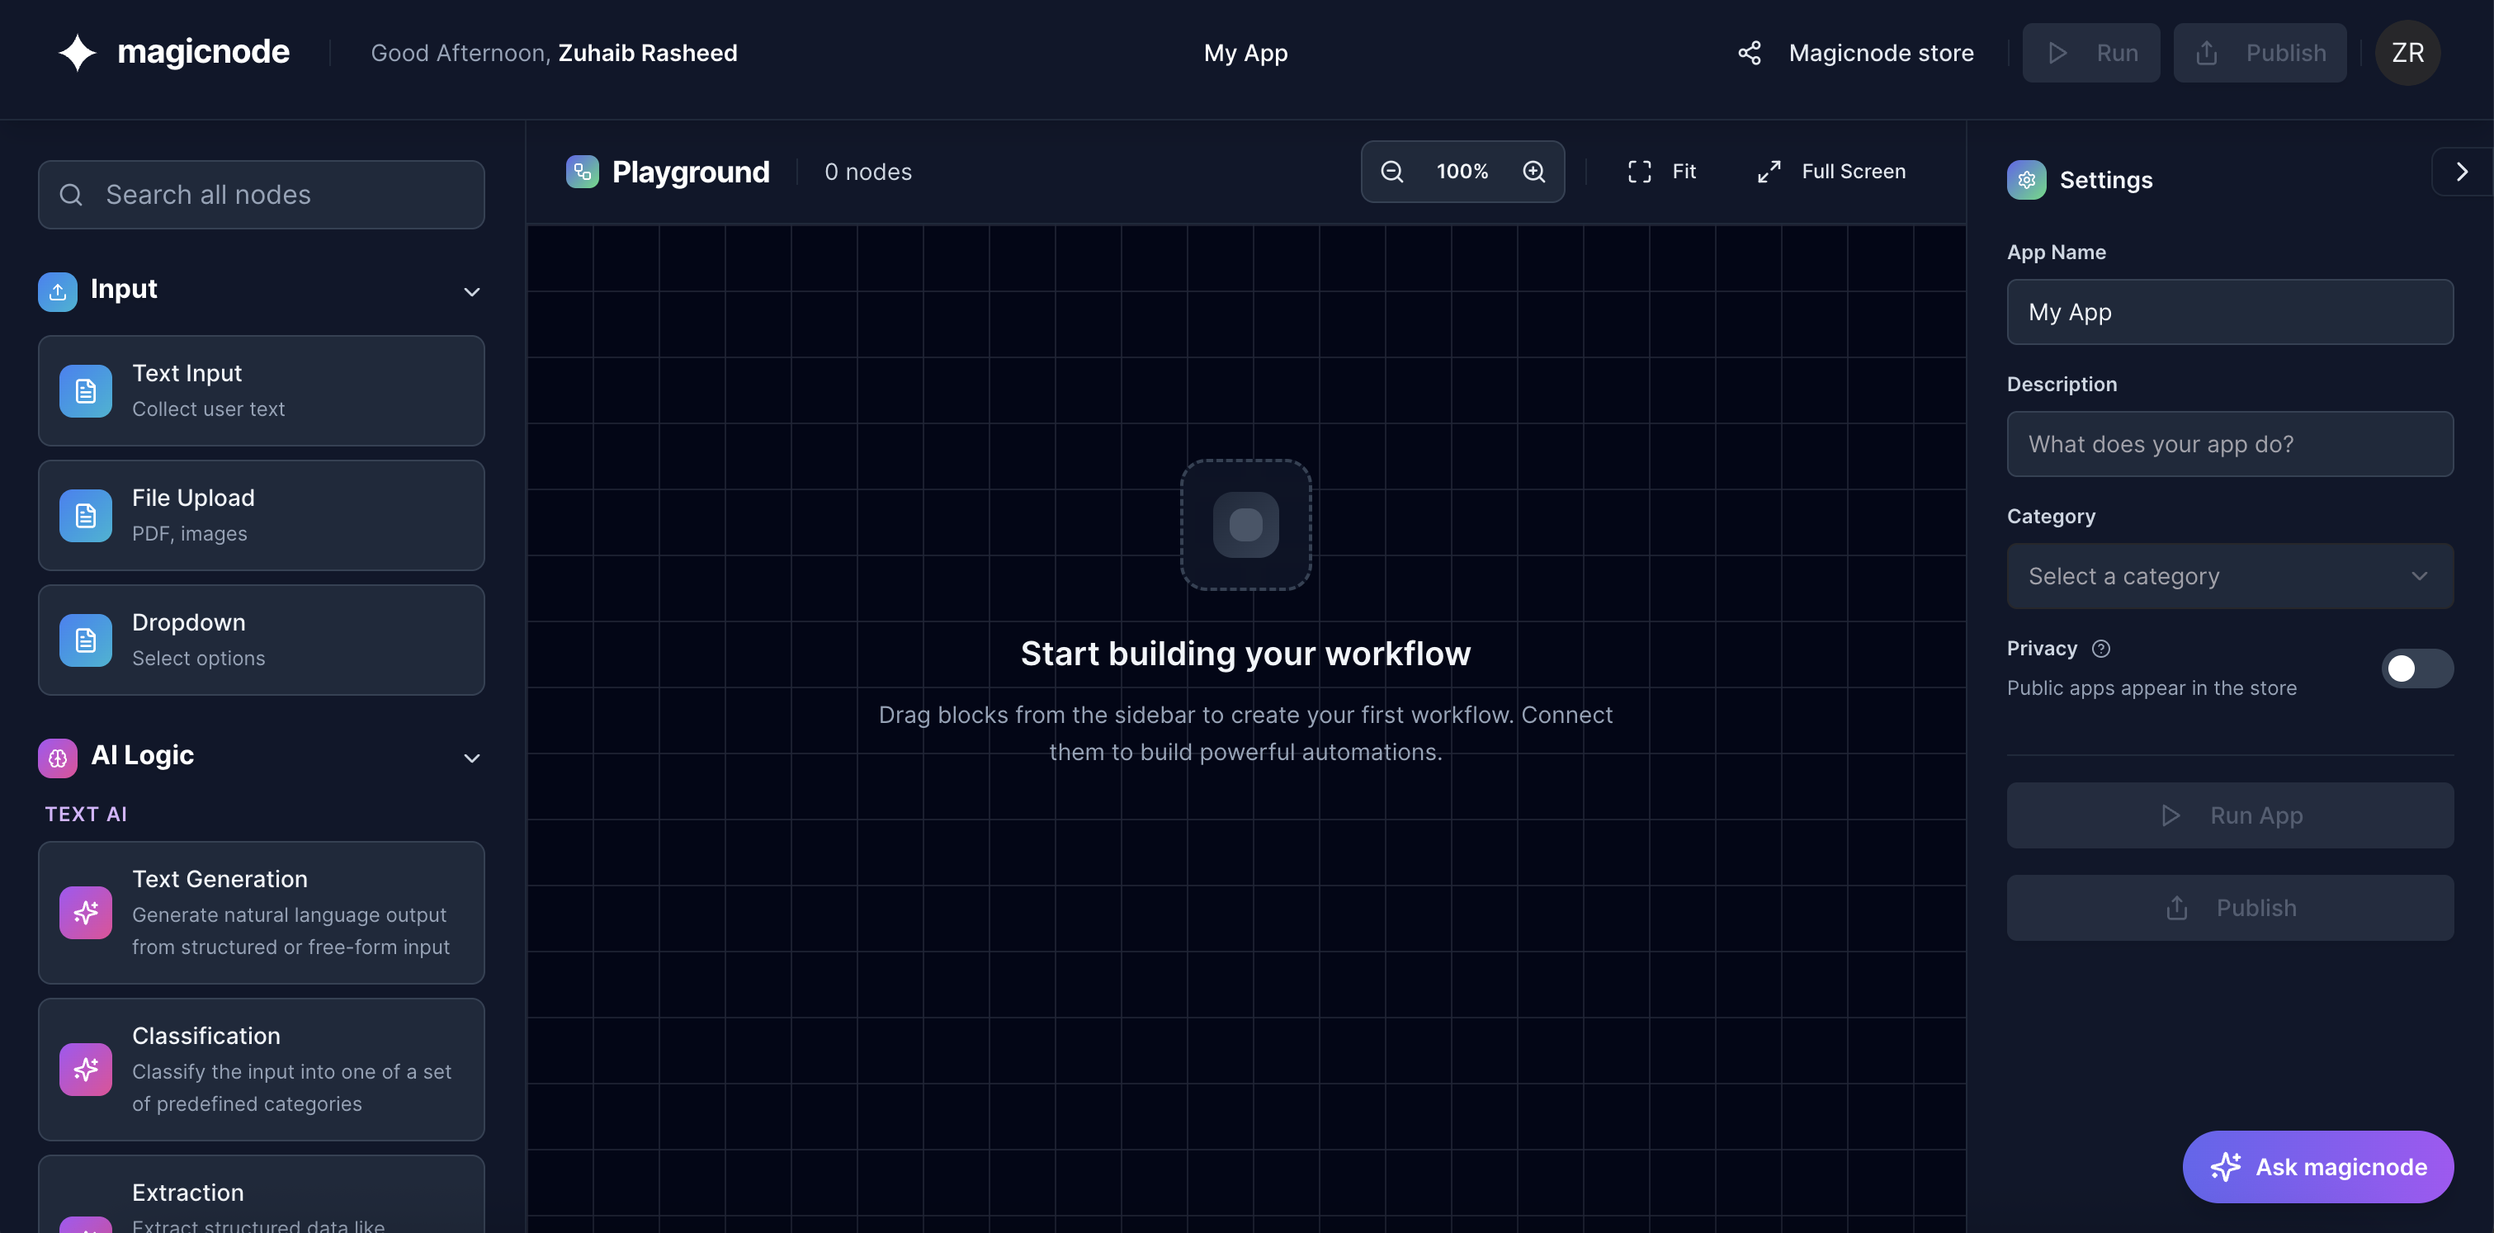The height and width of the screenshot is (1233, 2494).
Task: Click the Zuhaib Rasheed greeting name
Action: tap(648, 53)
